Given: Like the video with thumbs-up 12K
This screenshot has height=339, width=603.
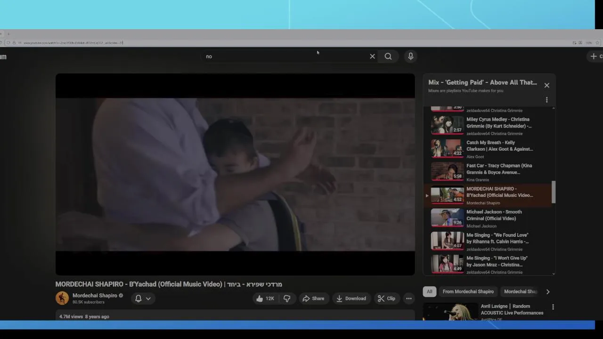Looking at the screenshot, I should point(265,299).
